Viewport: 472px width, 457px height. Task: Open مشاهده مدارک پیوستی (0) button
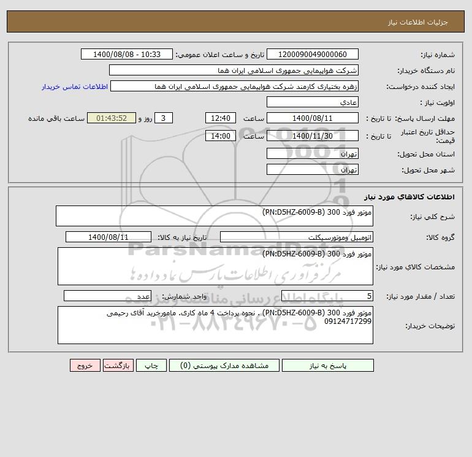(224, 366)
